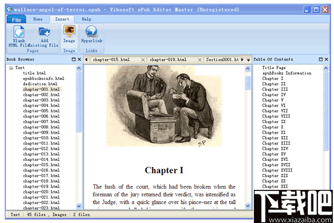Open the File menu
Screen dimensions: 334x223
[17, 20]
